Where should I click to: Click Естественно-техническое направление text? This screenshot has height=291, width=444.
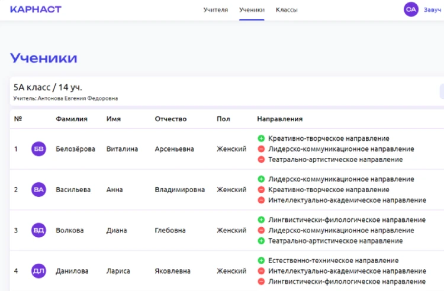(x=333, y=260)
